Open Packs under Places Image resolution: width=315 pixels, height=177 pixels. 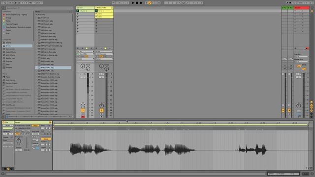(x=8, y=77)
